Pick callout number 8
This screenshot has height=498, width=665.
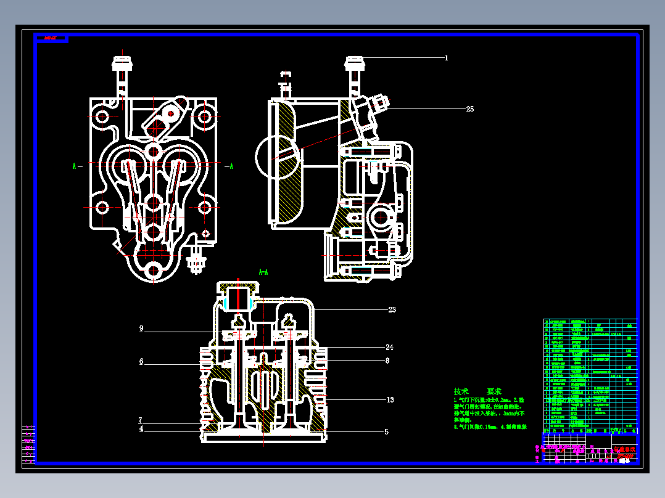387,361
